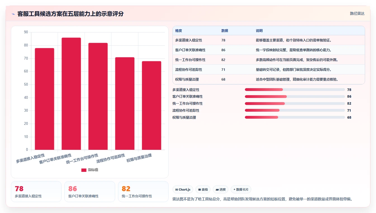The width and height of the screenshot is (376, 213).
Task: Click the 客户订单关联准确性 progress bar
Action: pyautogui.click(x=295, y=97)
